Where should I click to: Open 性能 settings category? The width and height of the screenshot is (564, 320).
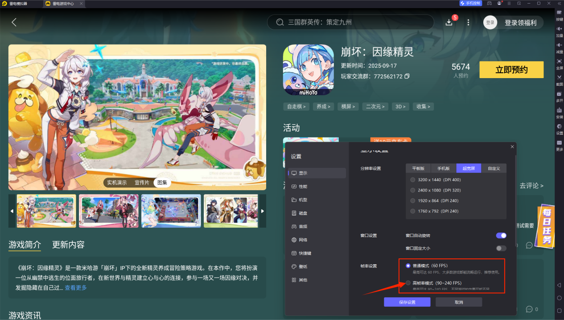click(x=317, y=187)
